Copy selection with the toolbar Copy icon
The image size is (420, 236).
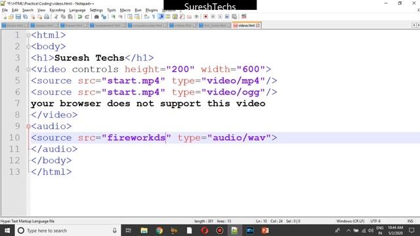click(x=63, y=17)
